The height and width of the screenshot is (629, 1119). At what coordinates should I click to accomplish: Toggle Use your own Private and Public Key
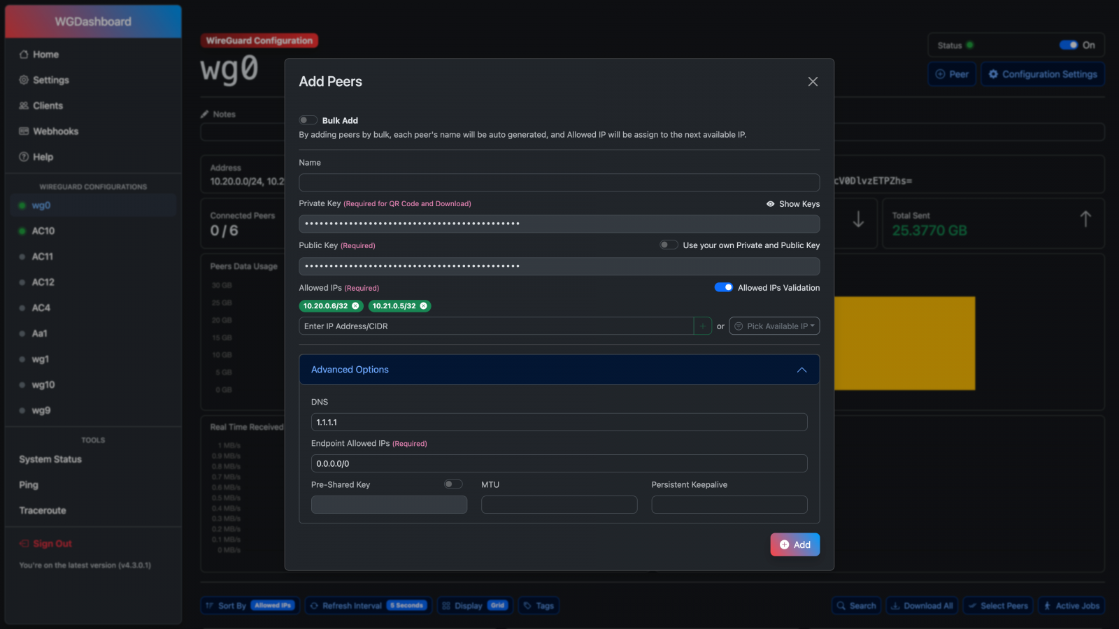669,245
